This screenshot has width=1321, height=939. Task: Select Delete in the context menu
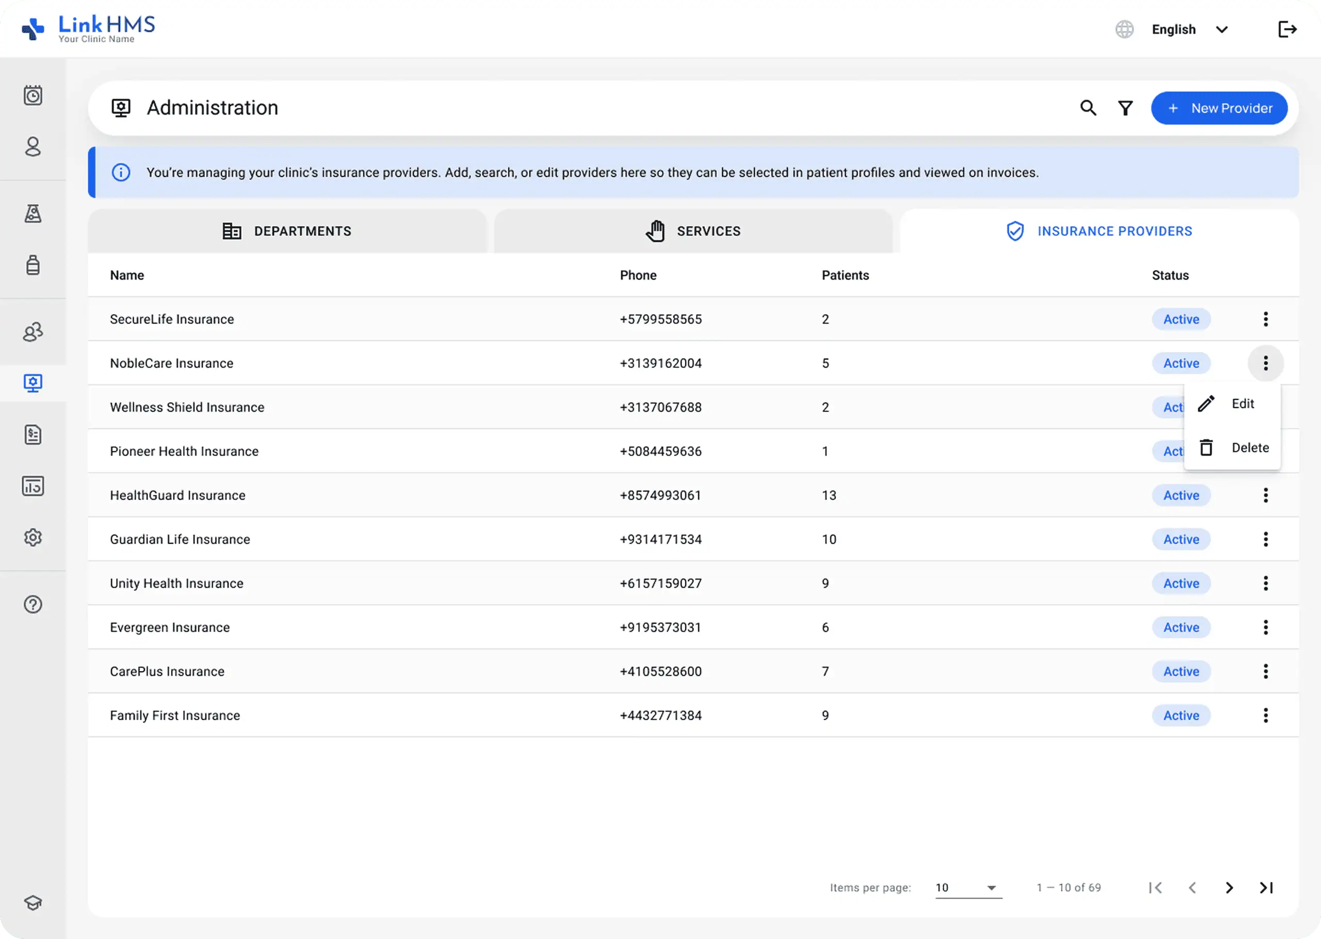[1232, 448]
